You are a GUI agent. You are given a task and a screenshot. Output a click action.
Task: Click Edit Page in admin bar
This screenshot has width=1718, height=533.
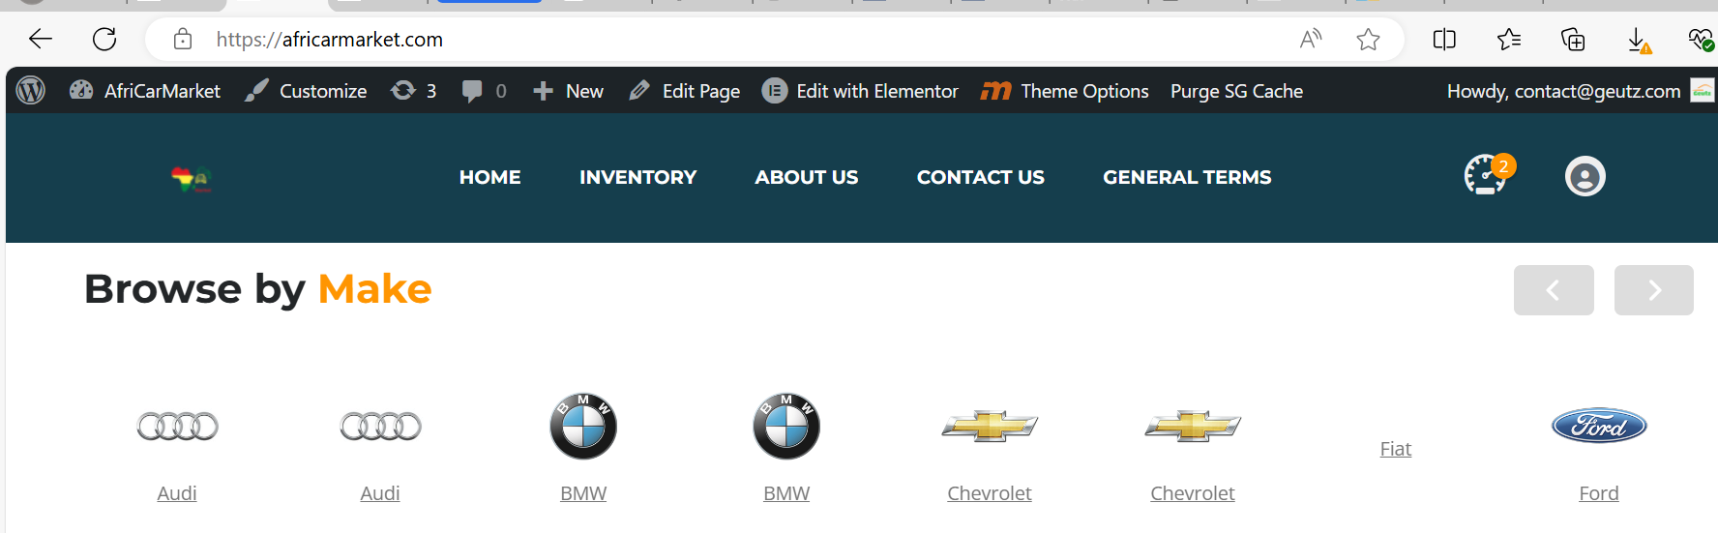(x=684, y=91)
